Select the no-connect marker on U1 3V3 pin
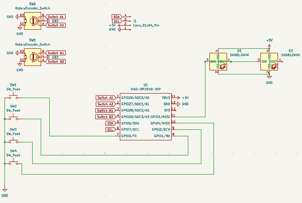The image size is (302, 203). [x=176, y=111]
